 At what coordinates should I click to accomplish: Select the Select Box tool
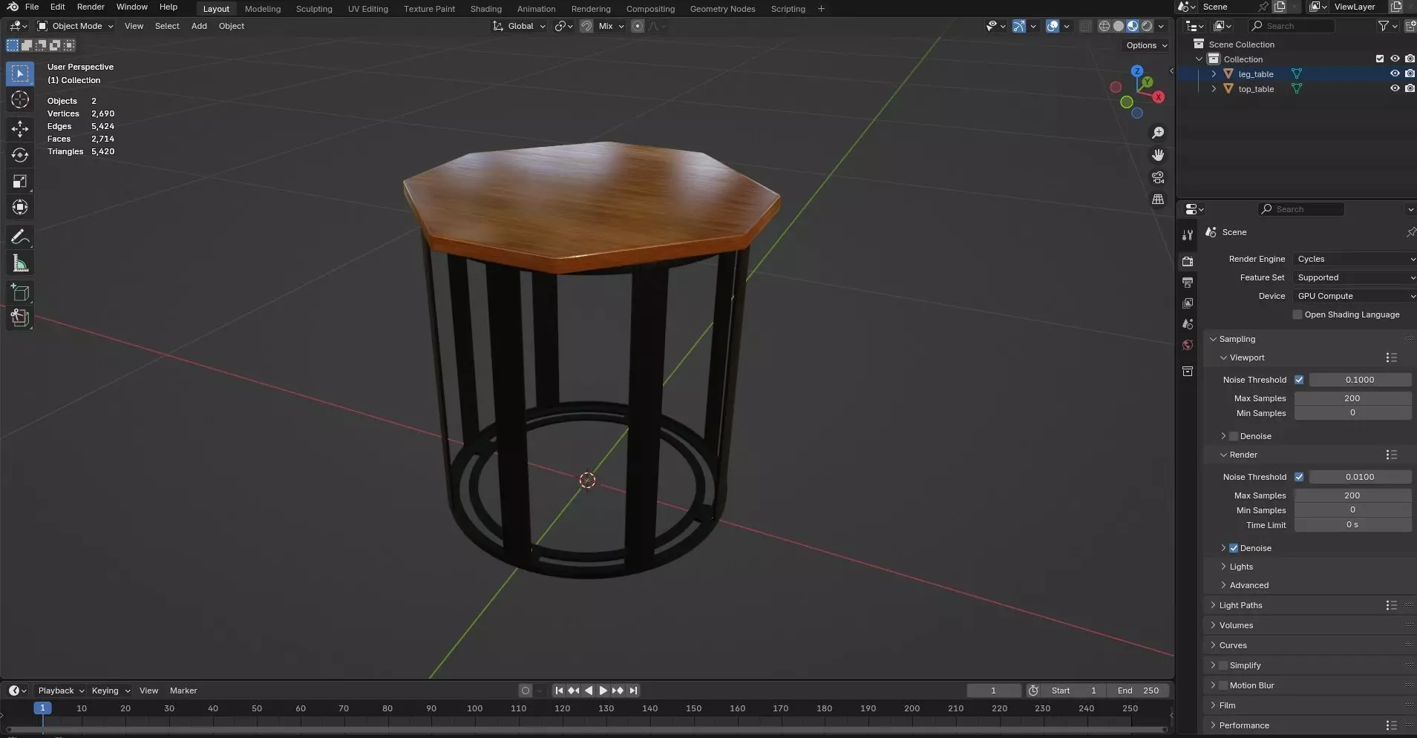[20, 74]
